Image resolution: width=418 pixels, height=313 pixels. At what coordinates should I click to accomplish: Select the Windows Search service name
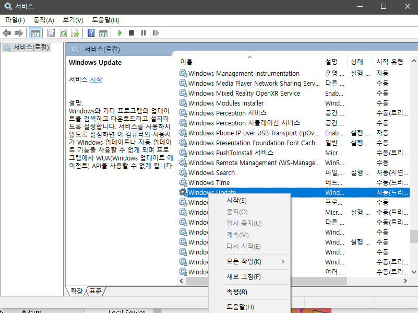pos(211,172)
